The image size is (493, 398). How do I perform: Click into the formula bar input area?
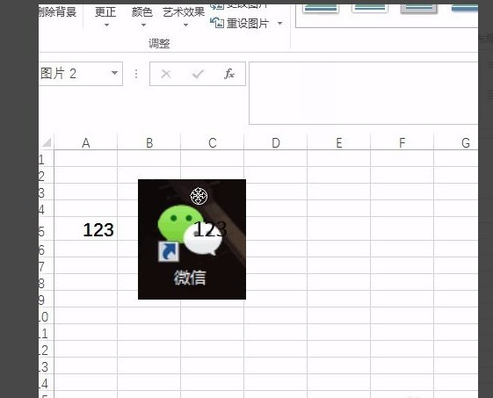364,93
